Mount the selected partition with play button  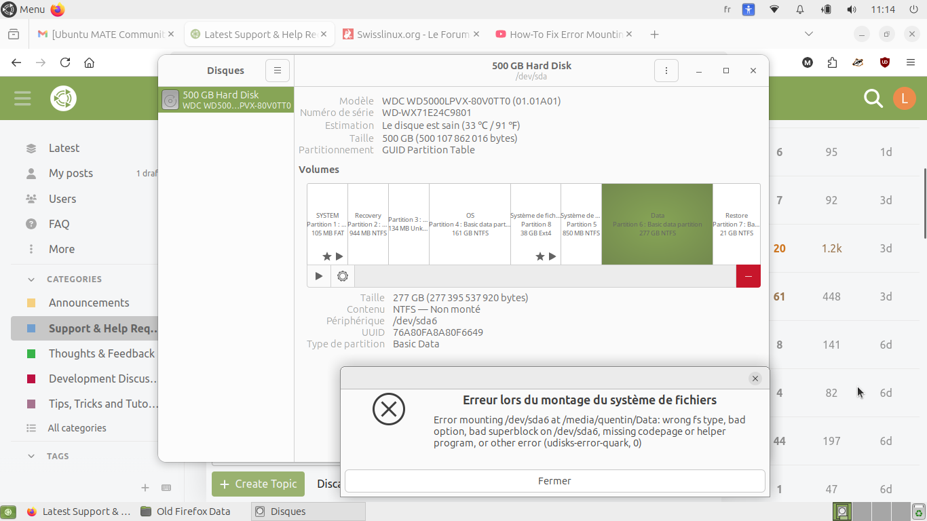[319, 276]
